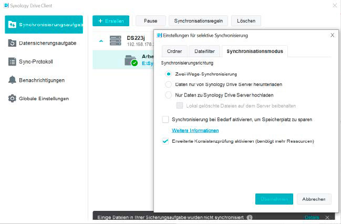
Task: Dismiss the notification bar
Action: pos(327,217)
